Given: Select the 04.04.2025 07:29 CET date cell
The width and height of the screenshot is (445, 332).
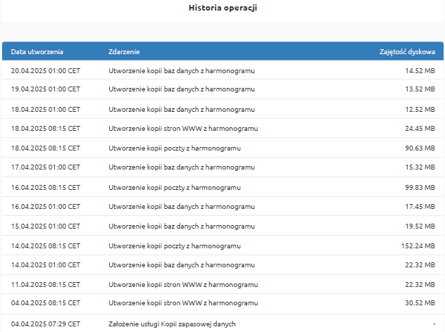Looking at the screenshot, I should click(46, 324).
